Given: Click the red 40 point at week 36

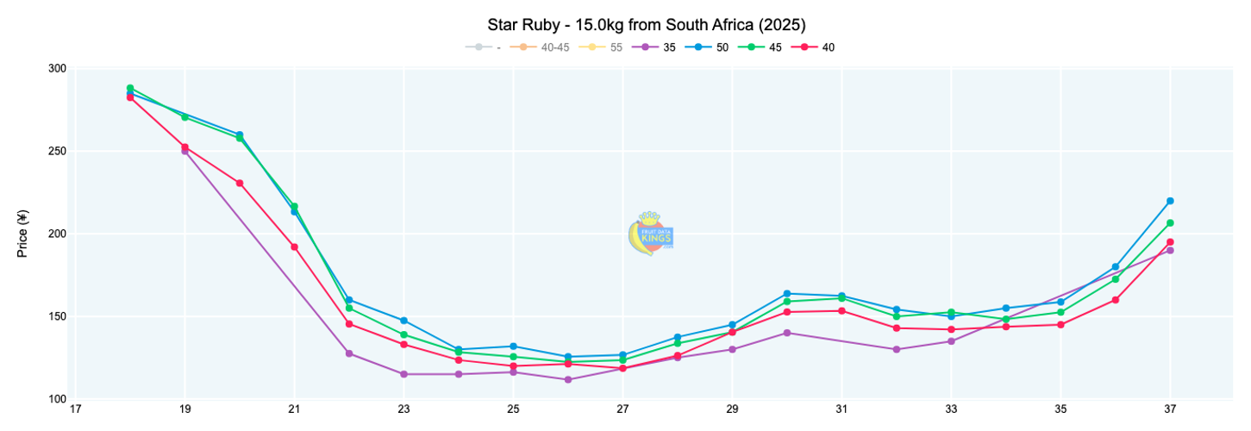Looking at the screenshot, I should [x=1115, y=300].
